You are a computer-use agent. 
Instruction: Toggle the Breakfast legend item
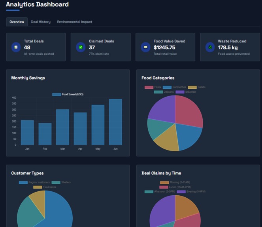point(186,92)
